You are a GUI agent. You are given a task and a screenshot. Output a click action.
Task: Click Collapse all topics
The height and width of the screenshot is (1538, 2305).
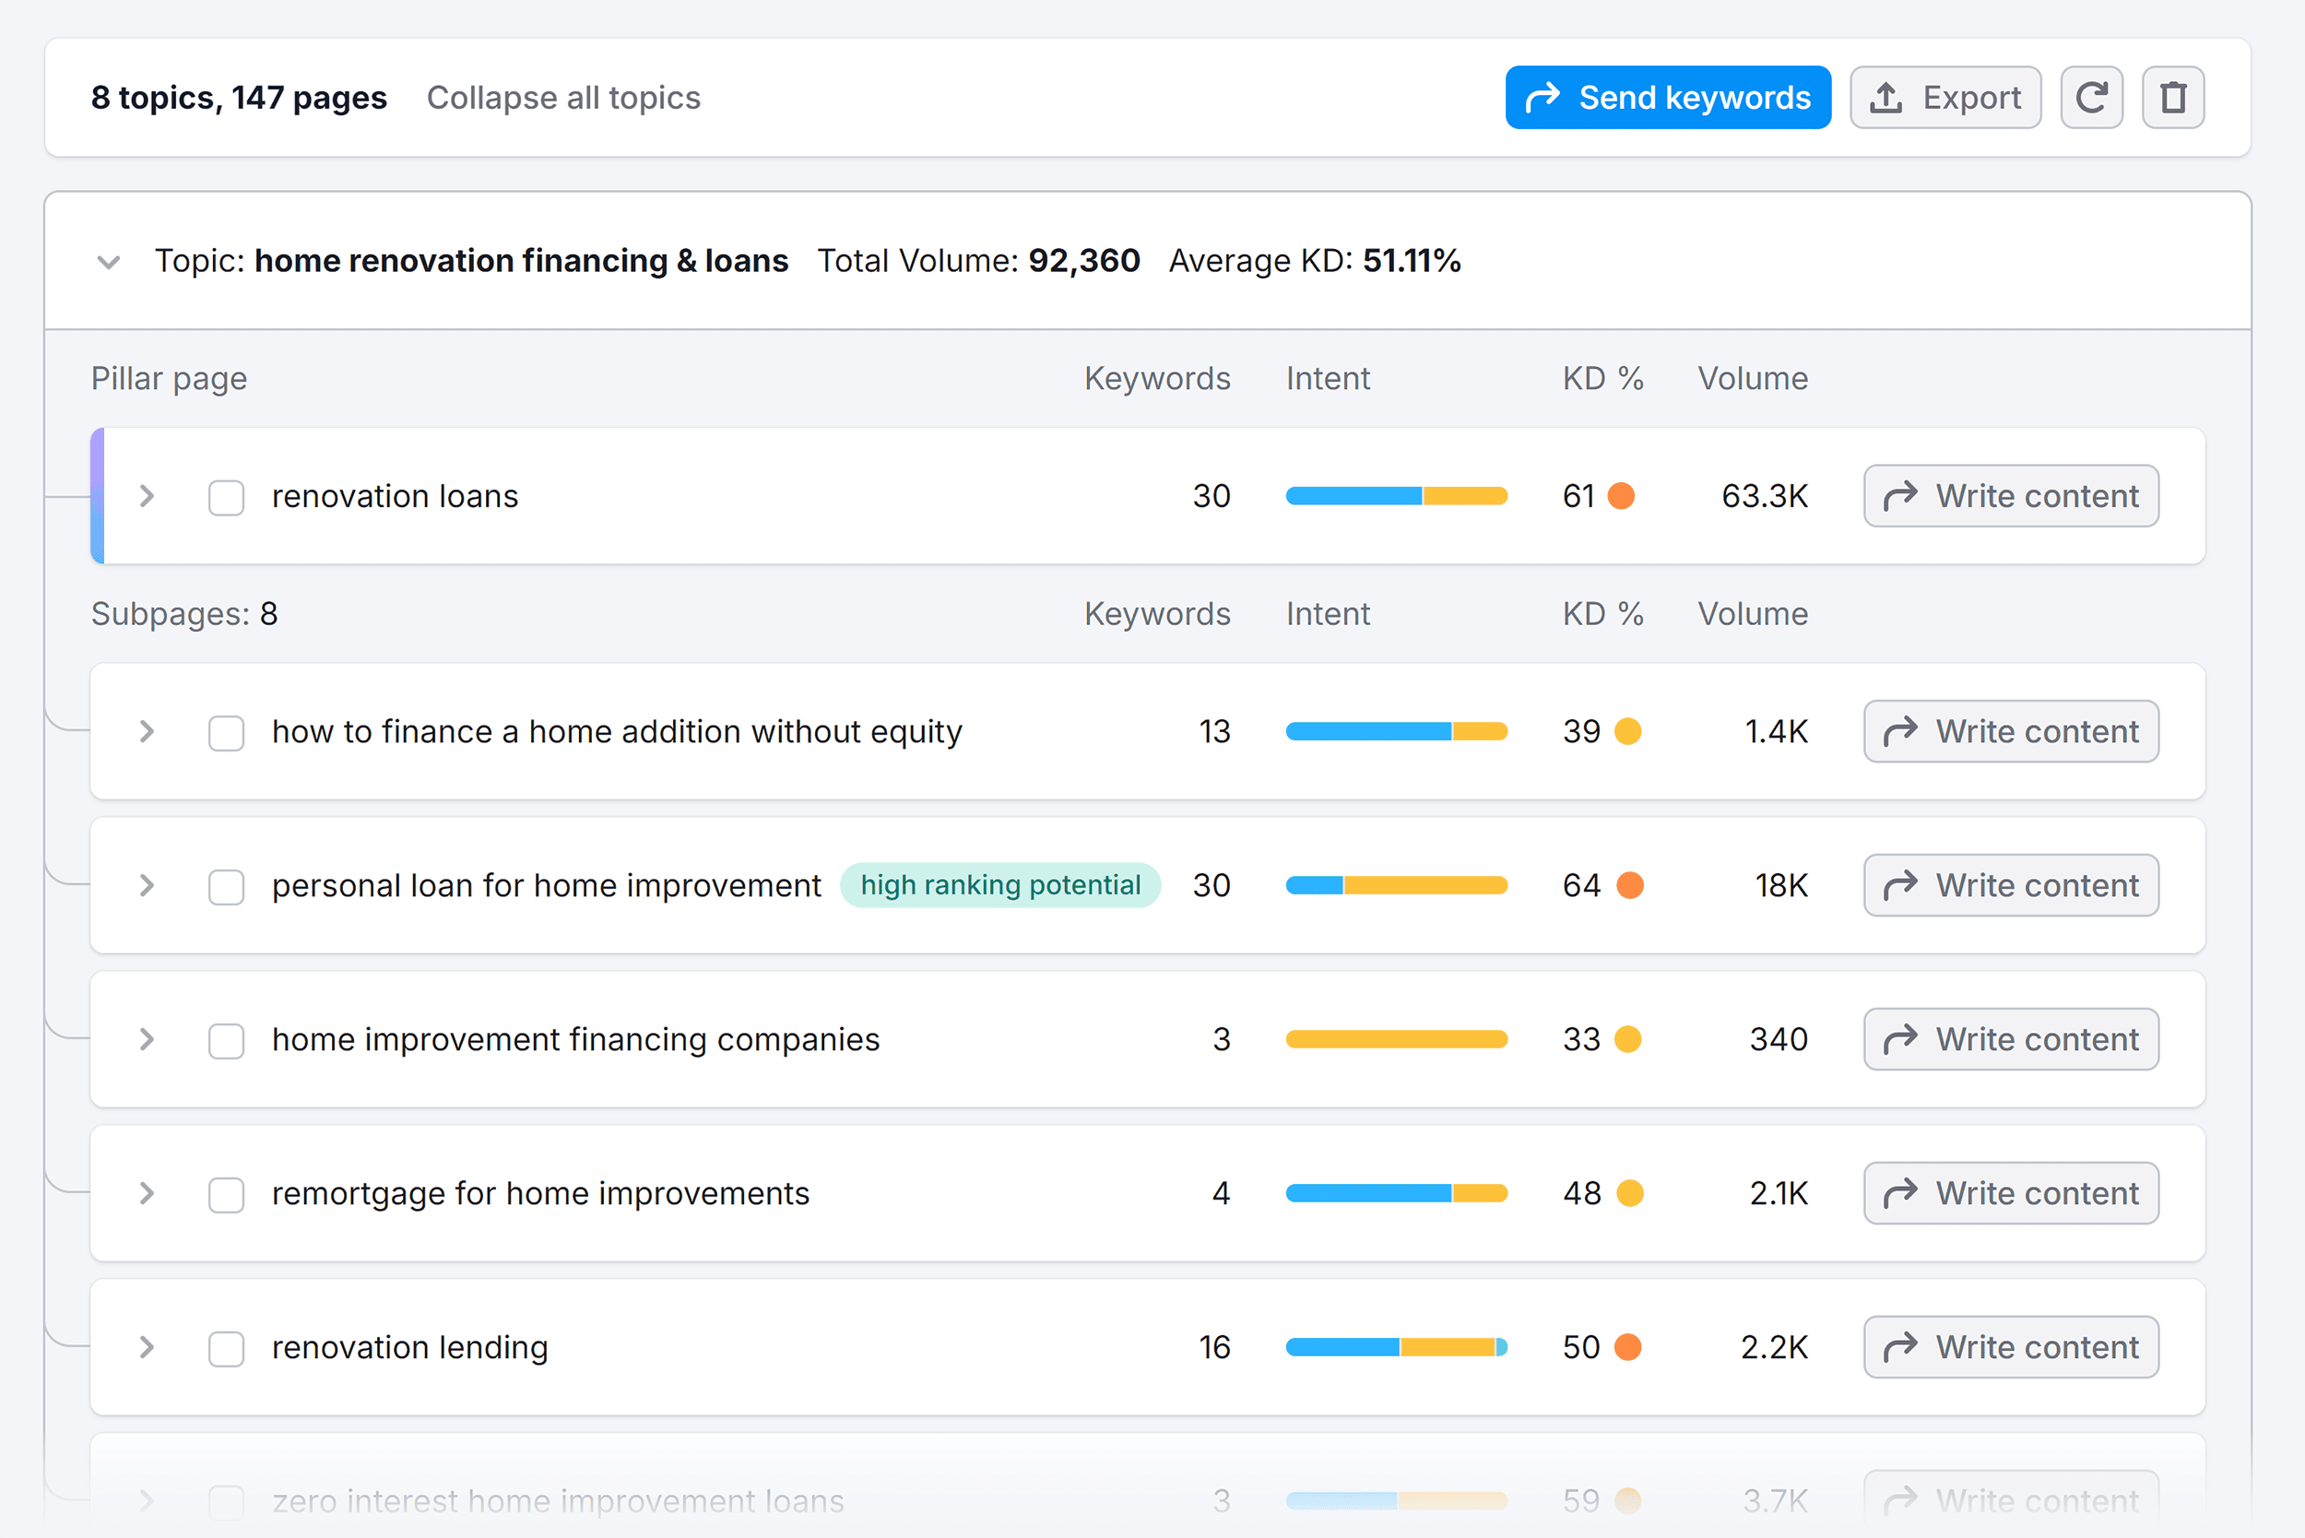click(563, 97)
